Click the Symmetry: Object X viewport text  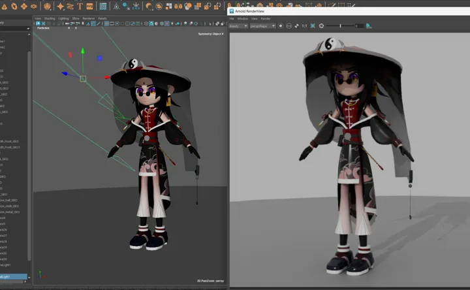point(211,34)
